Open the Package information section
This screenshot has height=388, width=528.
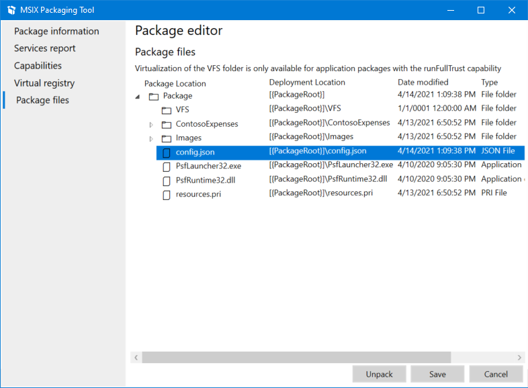[x=56, y=32]
